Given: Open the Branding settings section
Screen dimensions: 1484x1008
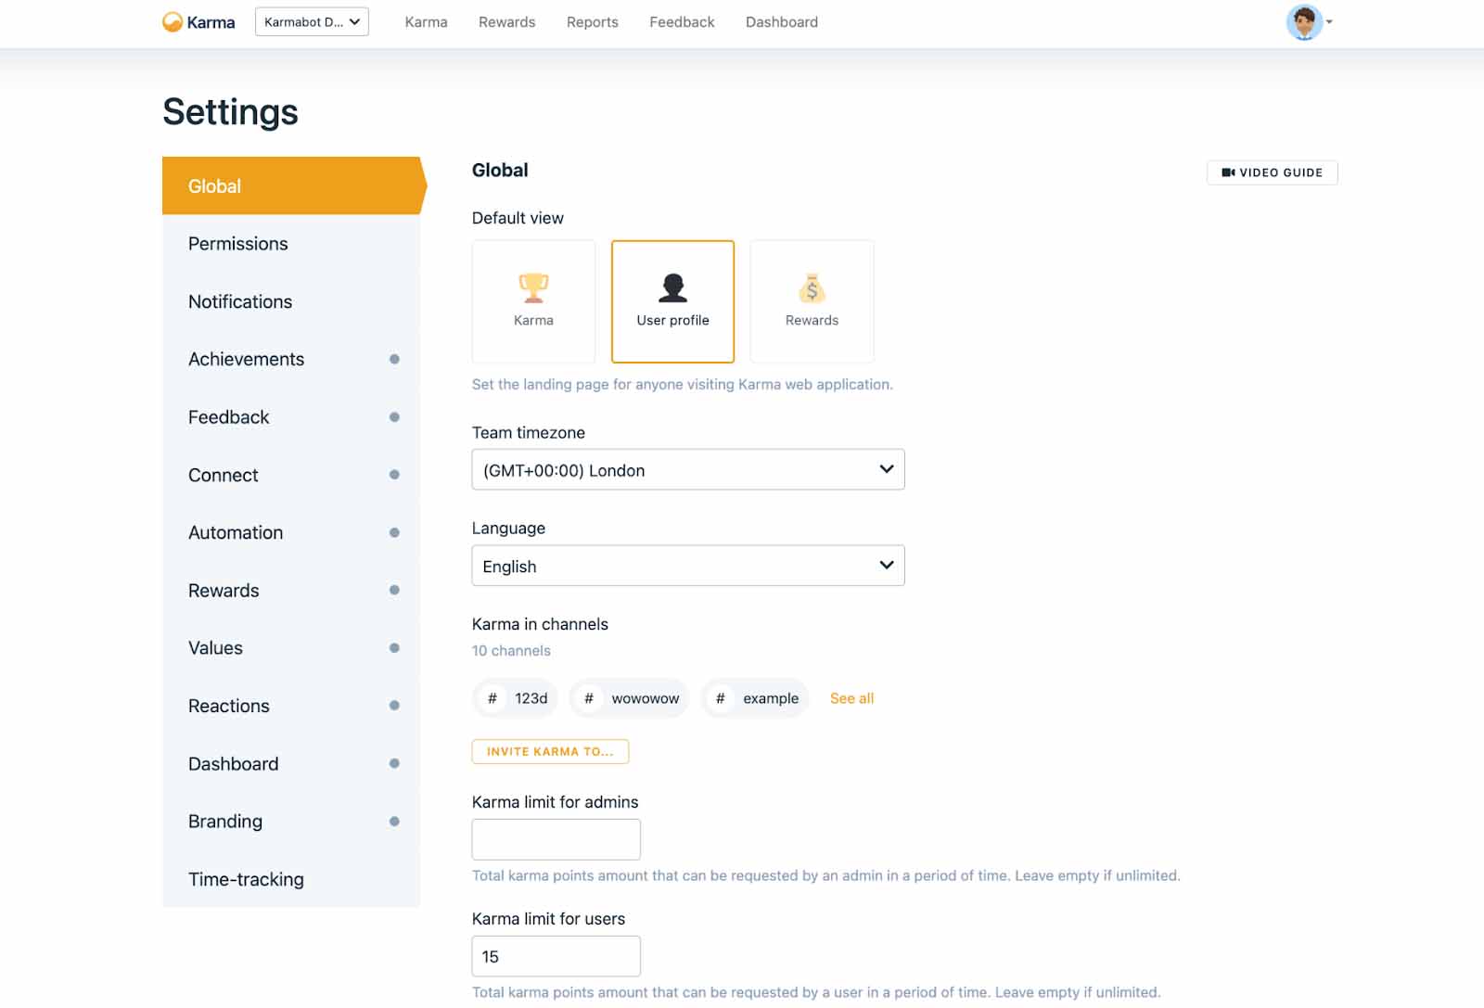Looking at the screenshot, I should pos(225,821).
